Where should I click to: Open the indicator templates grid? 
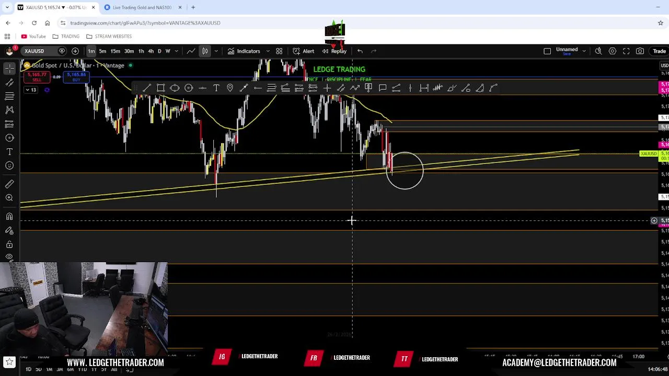coord(279,51)
